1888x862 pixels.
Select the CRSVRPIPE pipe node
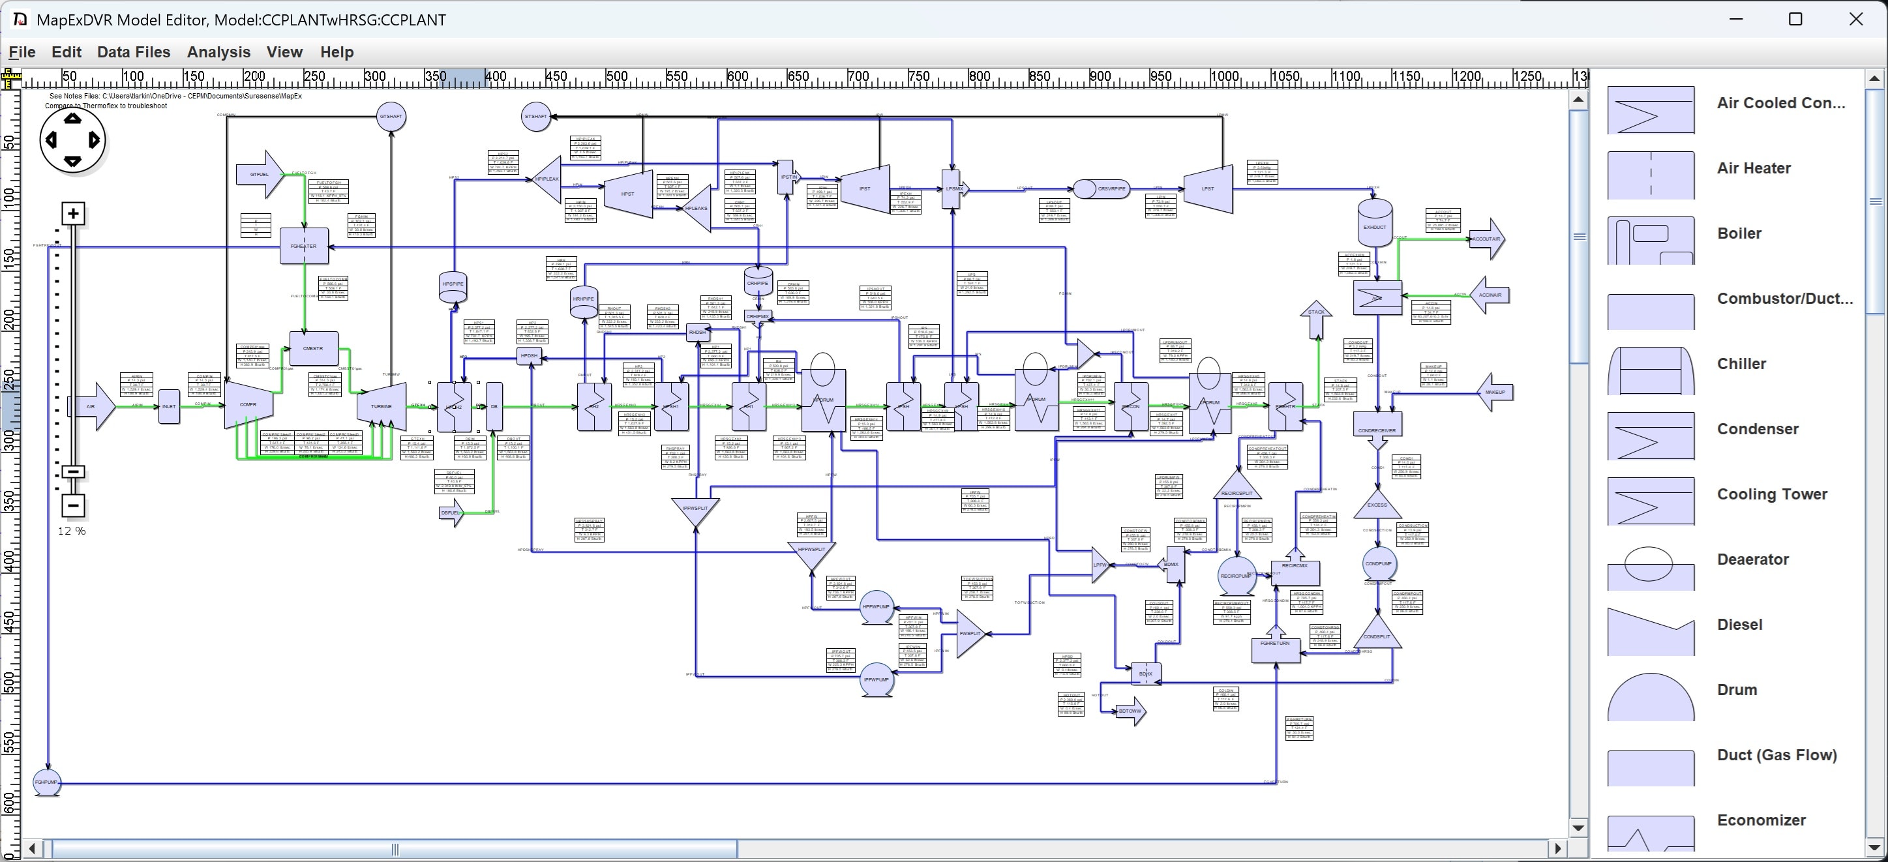point(1100,189)
